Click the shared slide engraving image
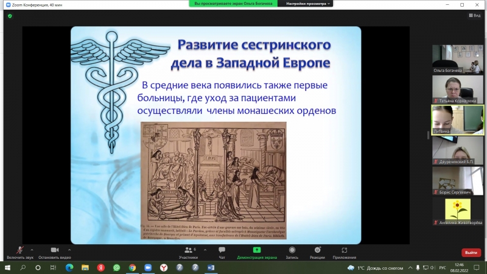Viewport: 487px width, 274px height. tap(214, 180)
